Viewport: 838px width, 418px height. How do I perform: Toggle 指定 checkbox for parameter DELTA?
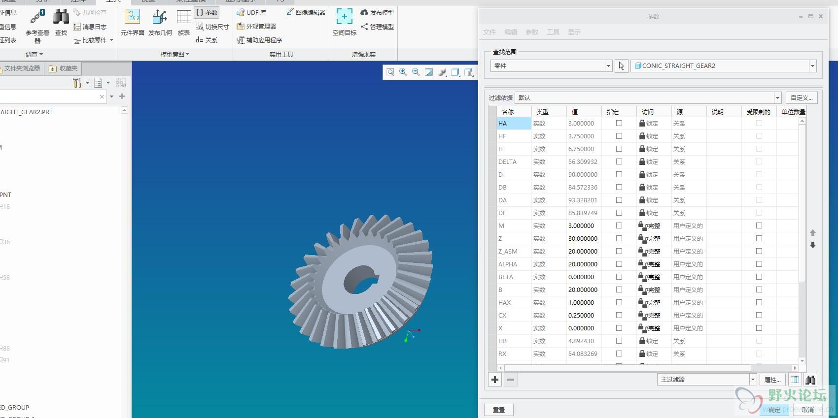(619, 161)
